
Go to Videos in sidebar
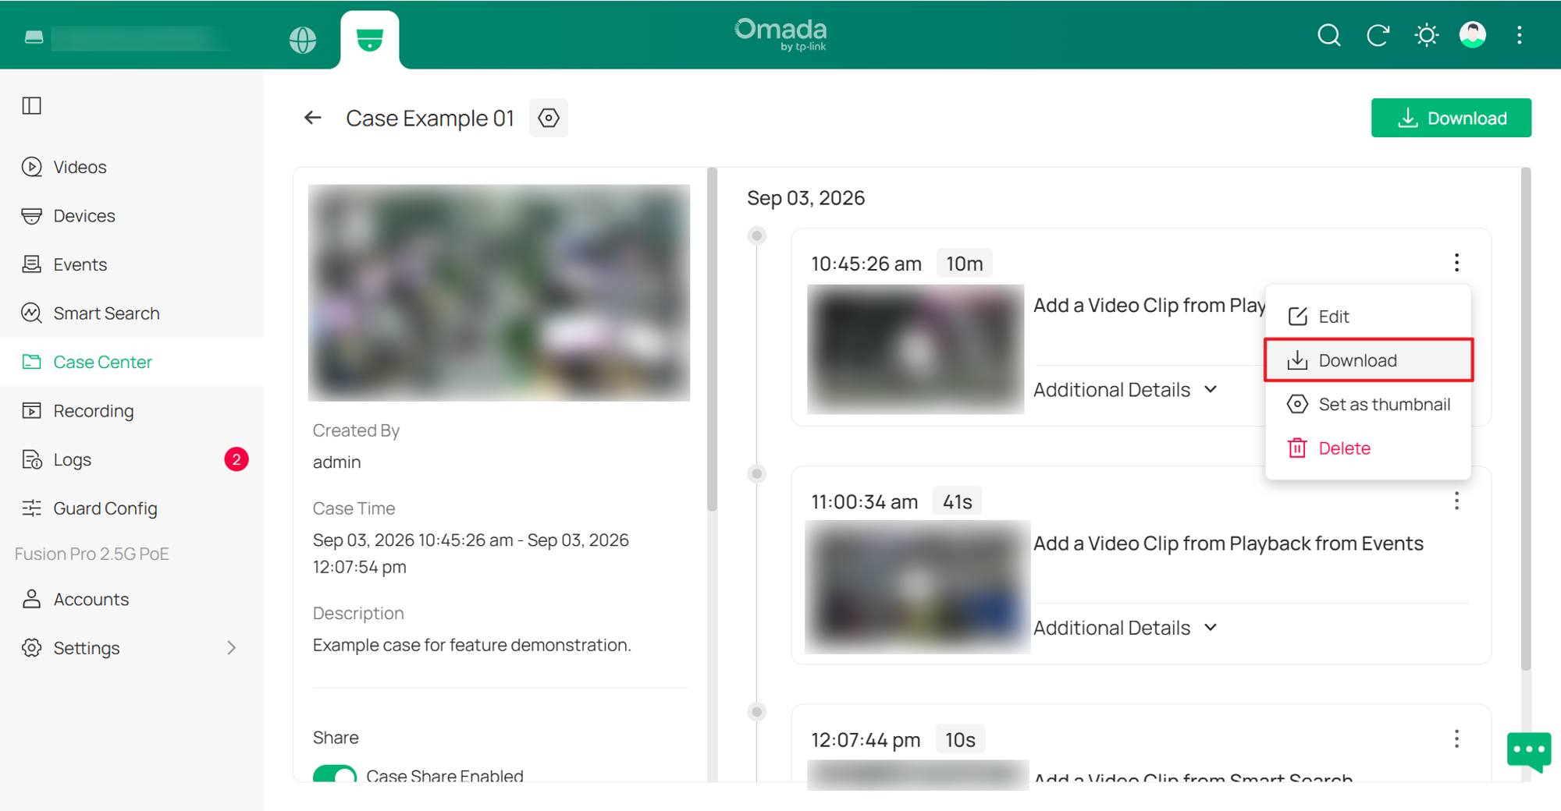click(x=131, y=167)
